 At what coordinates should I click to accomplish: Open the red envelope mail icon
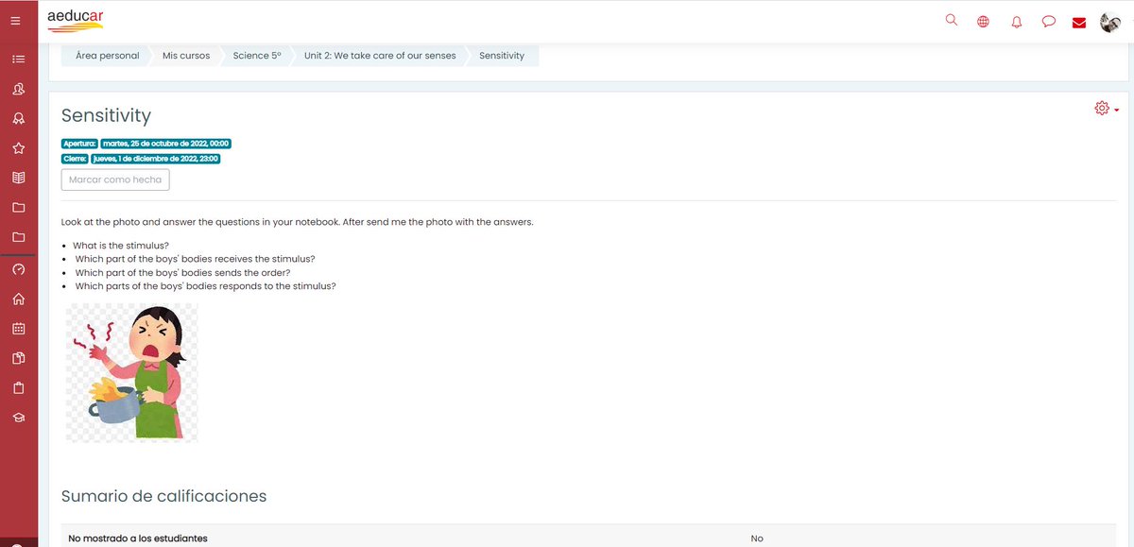(1079, 23)
